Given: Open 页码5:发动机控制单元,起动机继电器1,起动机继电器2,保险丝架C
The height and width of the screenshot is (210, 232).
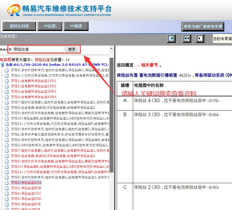Looking at the screenshot, I should point(60,129).
